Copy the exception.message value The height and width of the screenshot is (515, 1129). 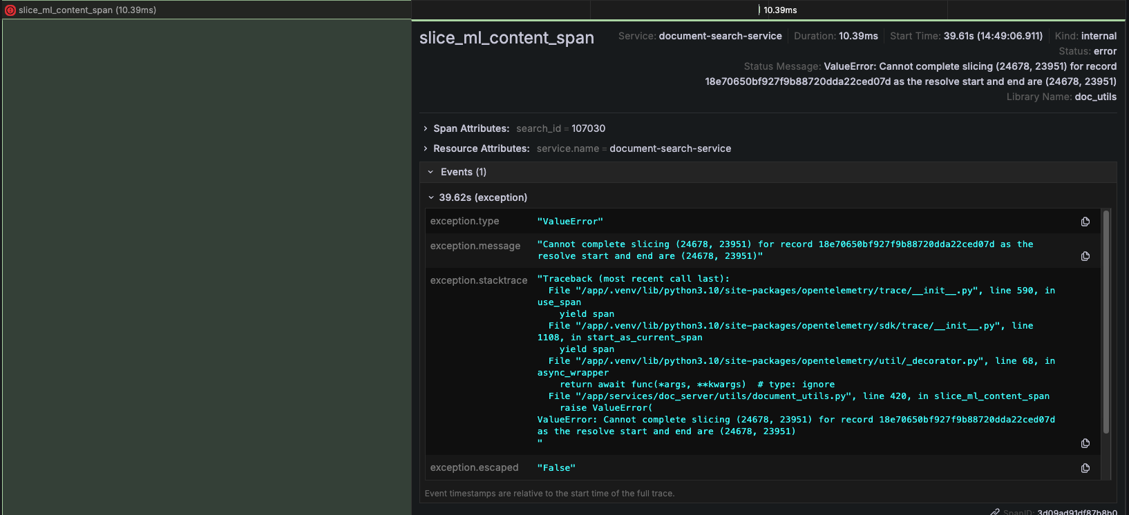point(1085,256)
